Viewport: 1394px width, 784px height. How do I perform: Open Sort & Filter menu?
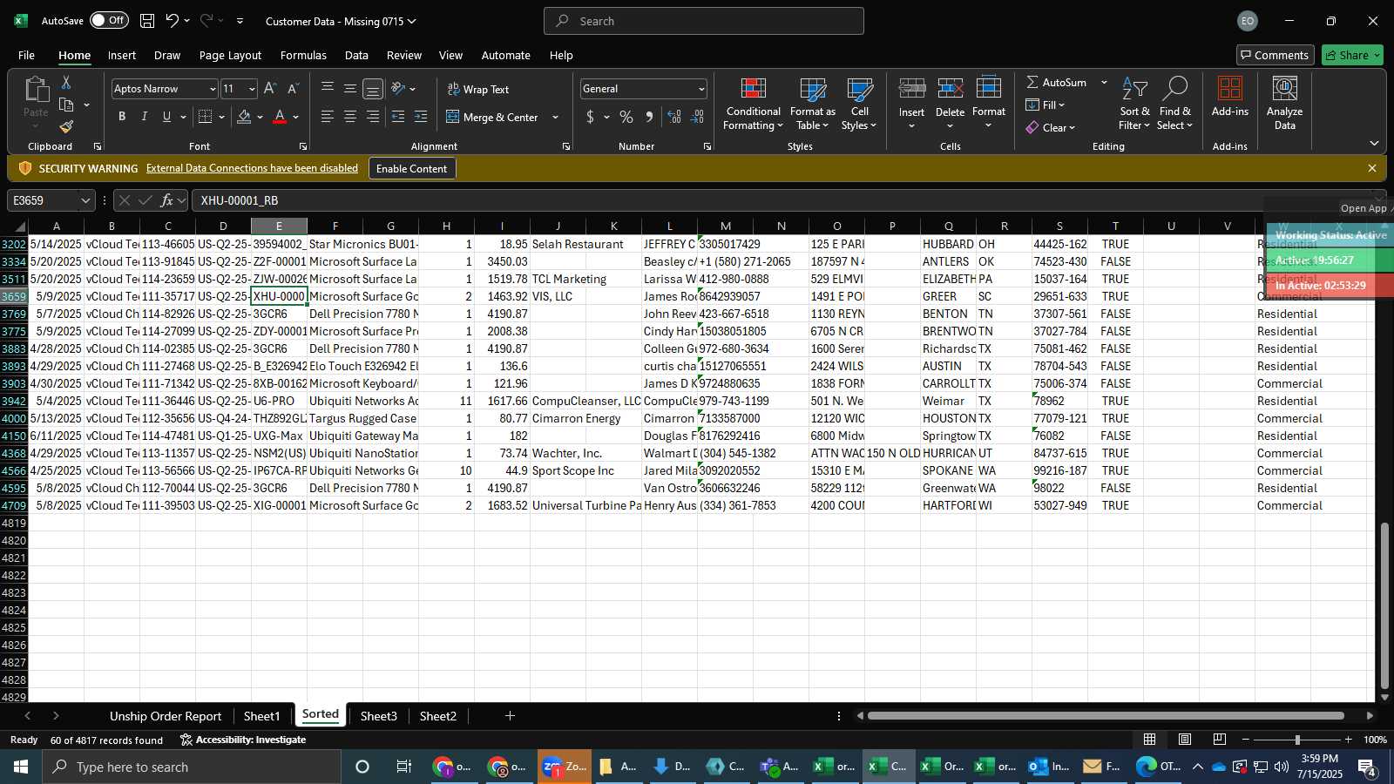coord(1134,105)
